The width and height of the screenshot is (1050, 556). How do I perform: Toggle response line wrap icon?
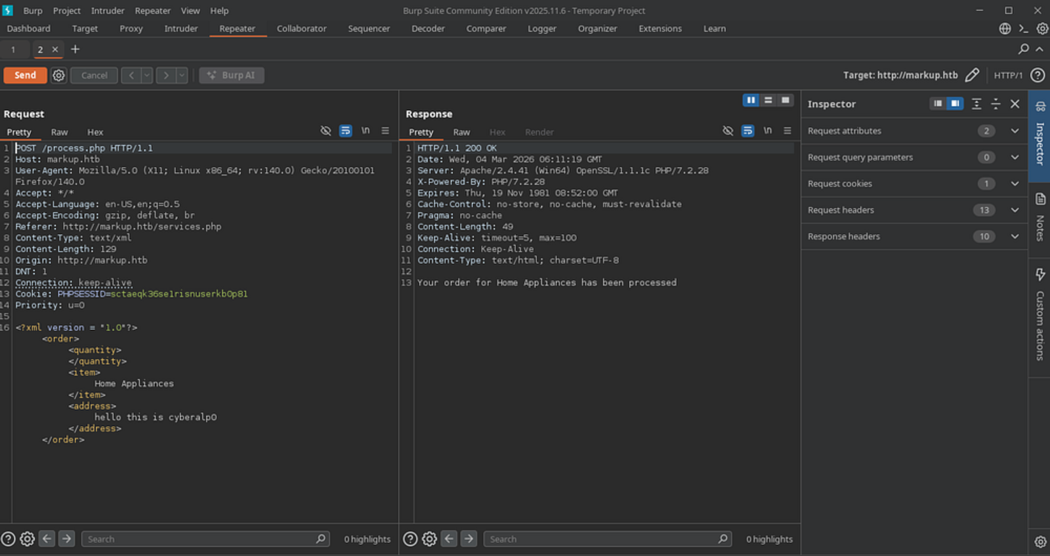tap(747, 130)
